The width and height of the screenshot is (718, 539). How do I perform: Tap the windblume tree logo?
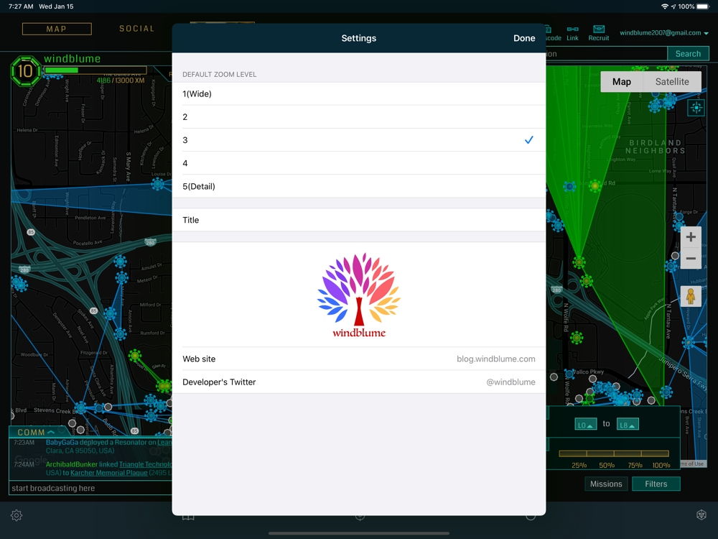[x=358, y=295]
